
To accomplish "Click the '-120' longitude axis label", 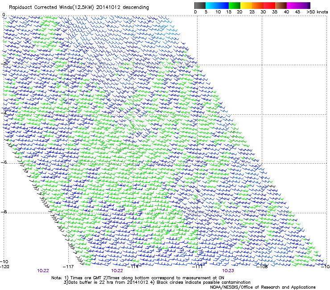I will (x=4, y=267).
